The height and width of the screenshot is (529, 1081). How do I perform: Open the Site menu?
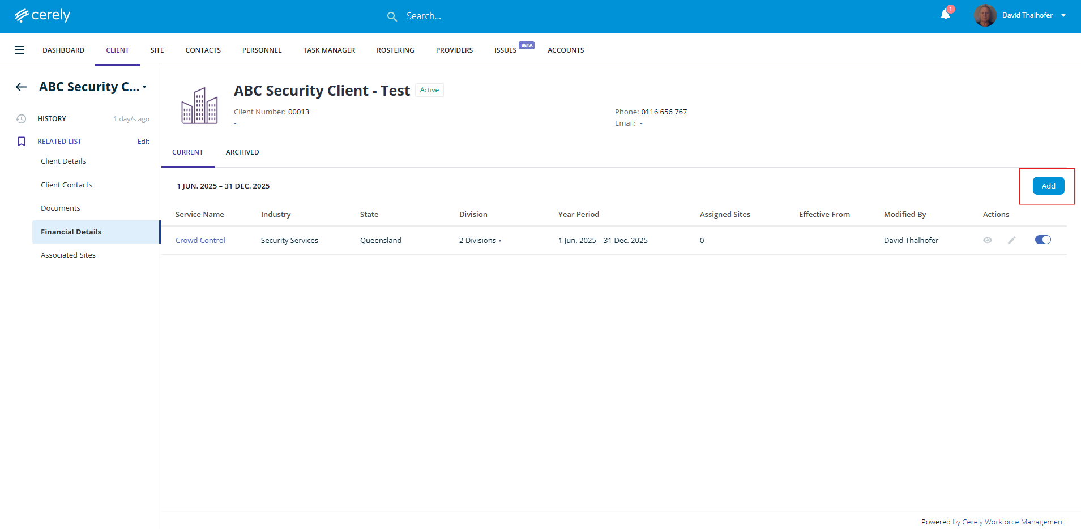click(x=157, y=50)
